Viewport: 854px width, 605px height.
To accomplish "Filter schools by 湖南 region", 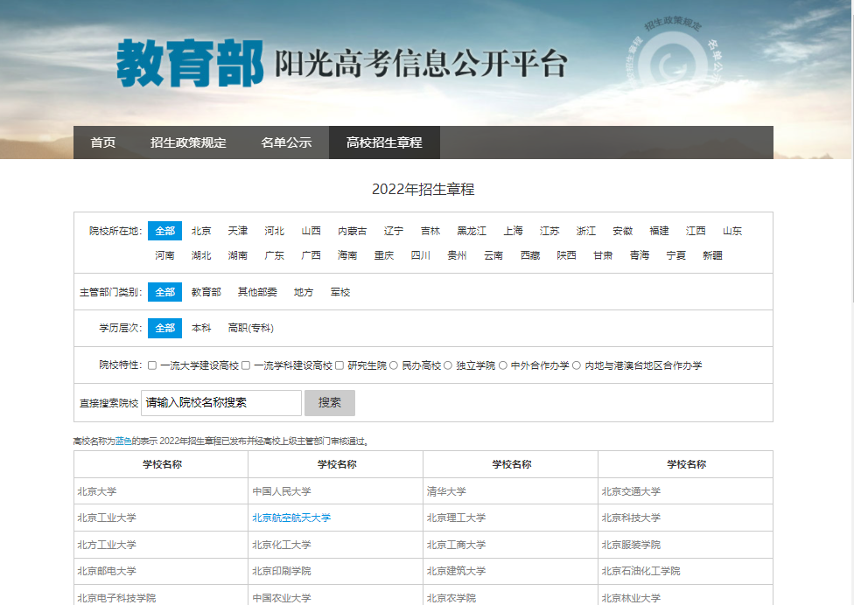I will point(237,255).
